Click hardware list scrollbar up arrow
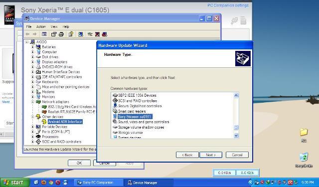This screenshot has width=319, height=187. (236, 95)
